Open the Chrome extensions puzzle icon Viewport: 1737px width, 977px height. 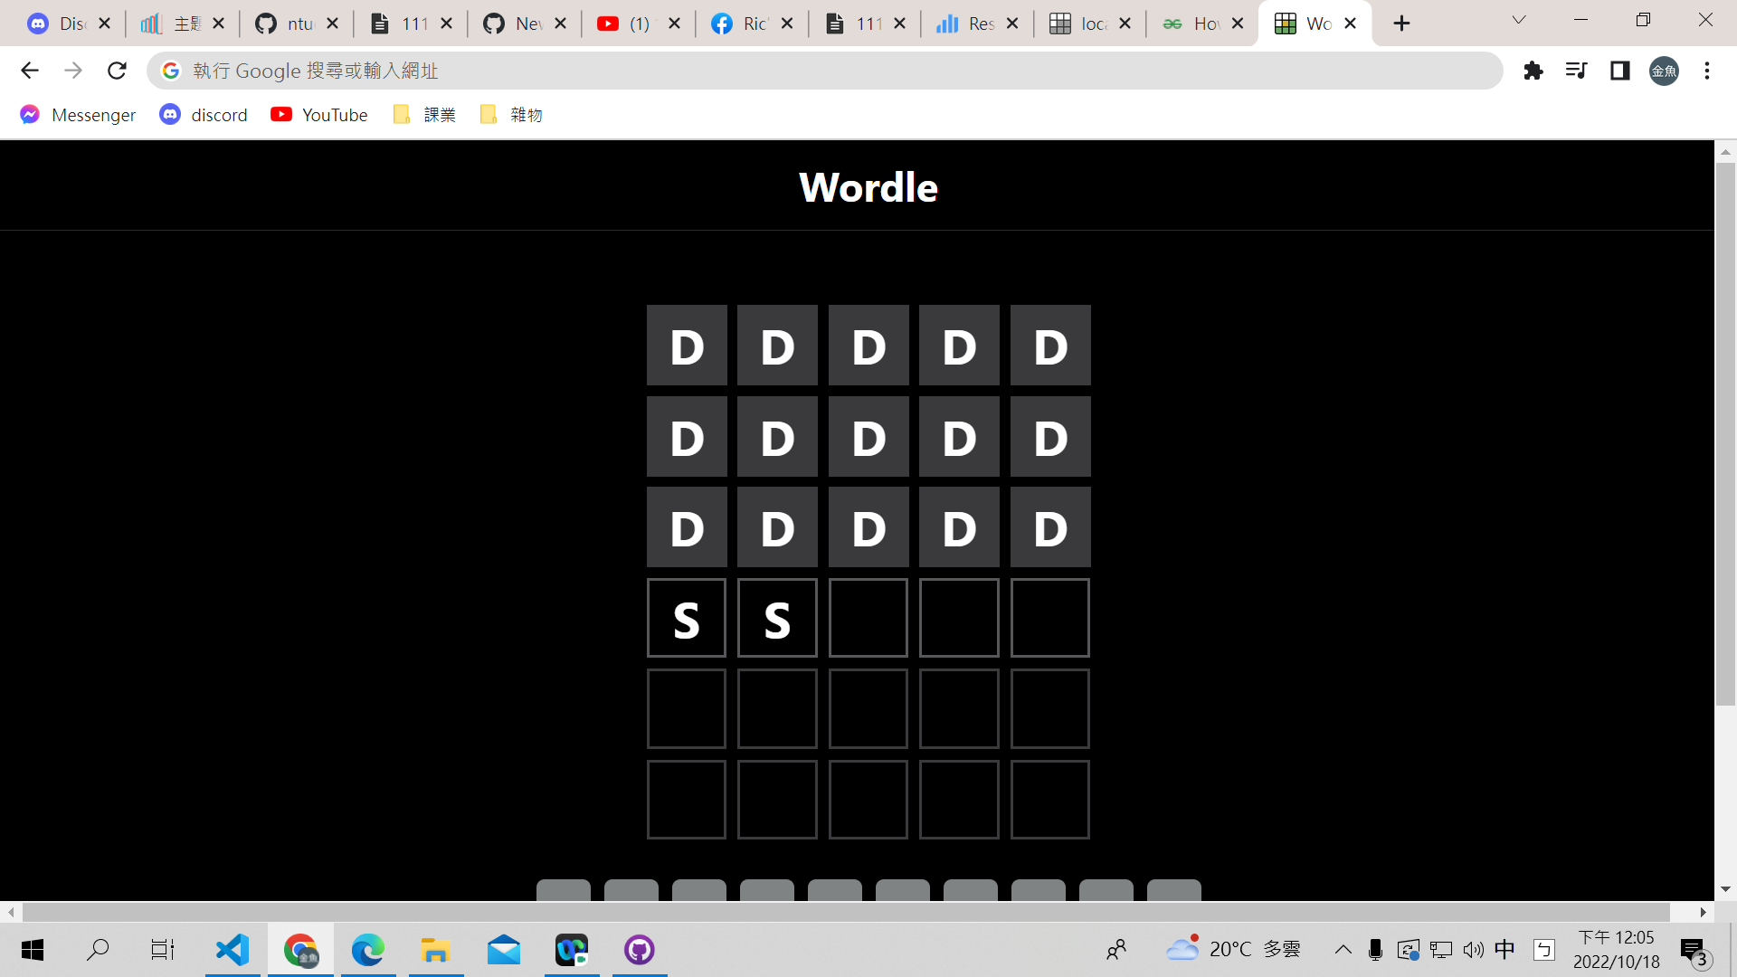(x=1533, y=71)
